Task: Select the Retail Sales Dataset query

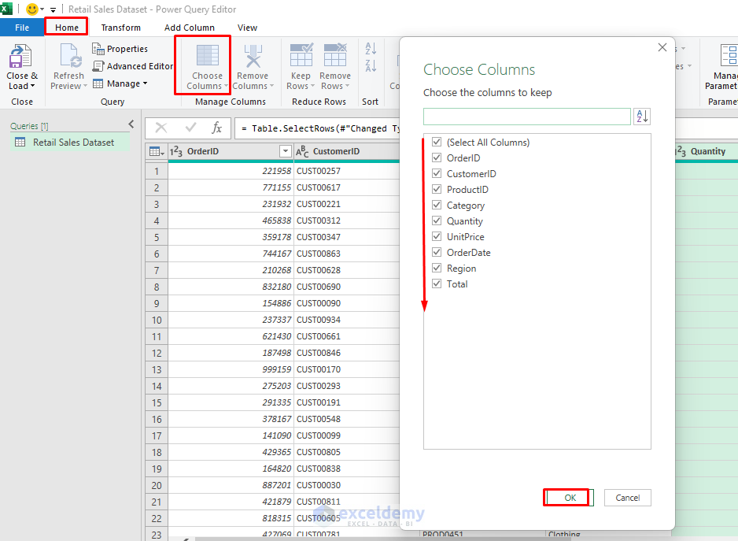Action: pyautogui.click(x=70, y=143)
